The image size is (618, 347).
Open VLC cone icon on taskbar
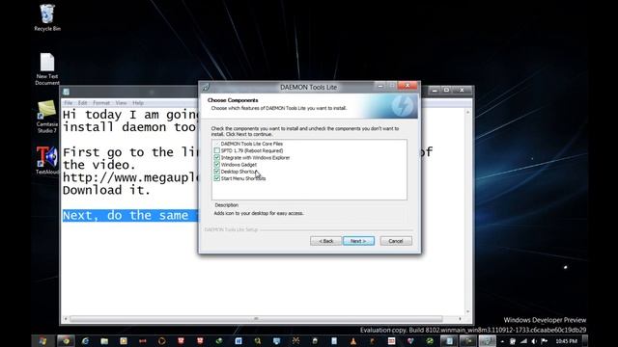[353, 341]
